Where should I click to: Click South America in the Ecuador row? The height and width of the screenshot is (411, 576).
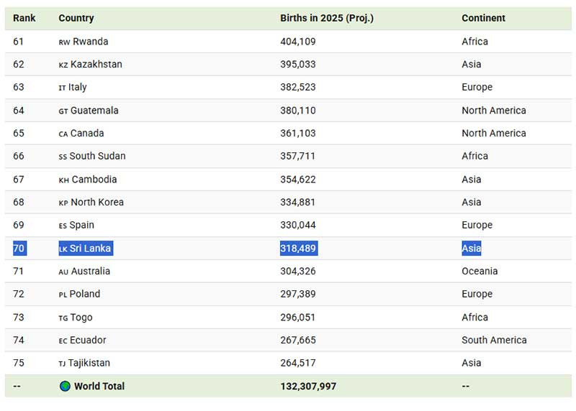click(494, 340)
